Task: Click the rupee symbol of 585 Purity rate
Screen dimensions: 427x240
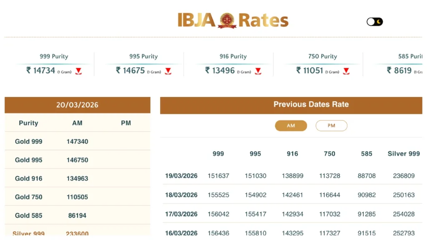Action: (389, 70)
